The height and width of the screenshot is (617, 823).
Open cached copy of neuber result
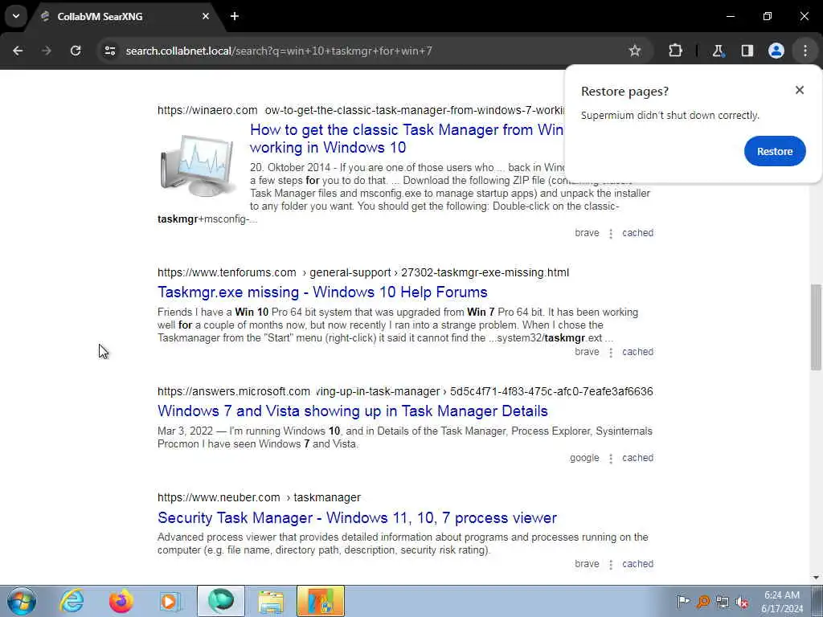tap(637, 564)
